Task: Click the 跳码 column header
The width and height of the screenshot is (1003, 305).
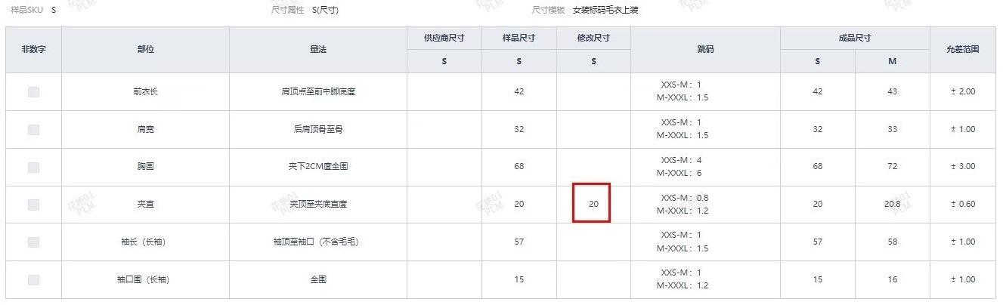Action: pos(705,50)
